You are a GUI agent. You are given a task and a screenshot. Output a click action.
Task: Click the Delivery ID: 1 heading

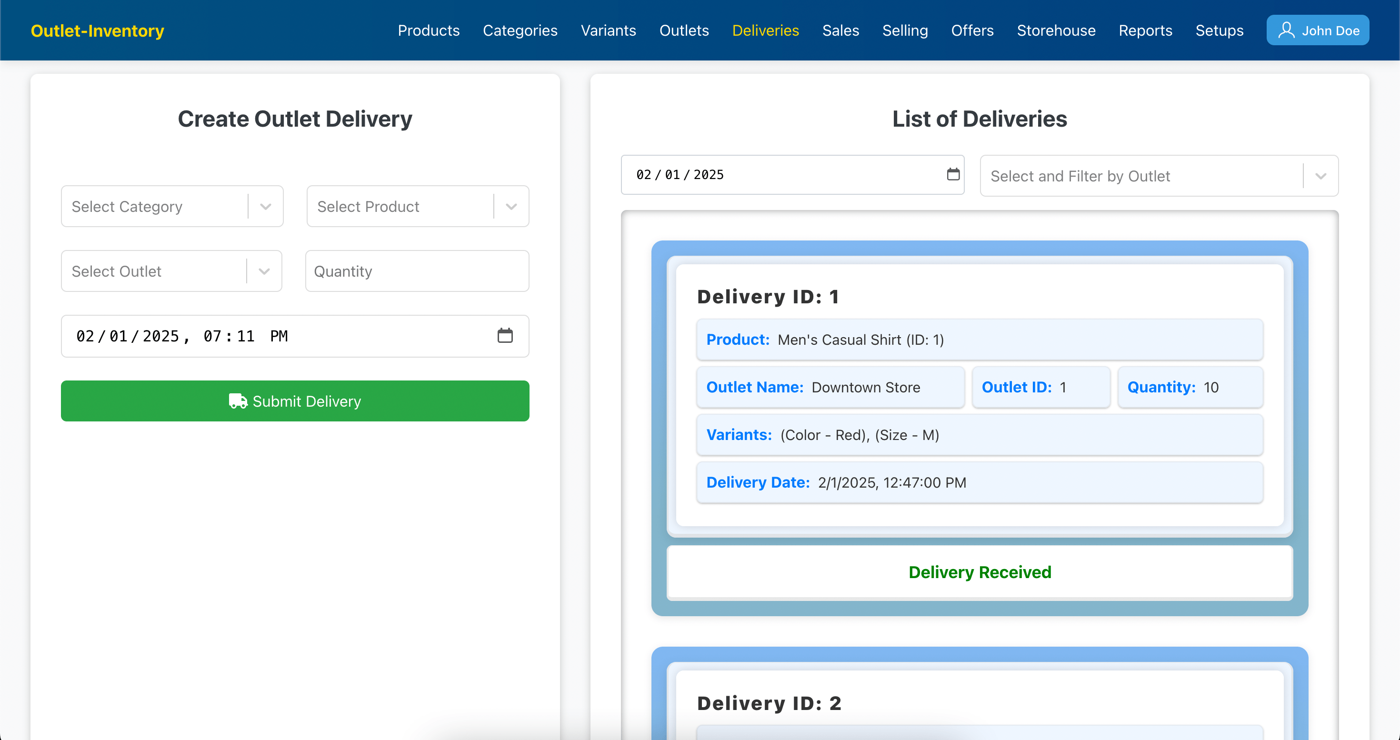769,297
